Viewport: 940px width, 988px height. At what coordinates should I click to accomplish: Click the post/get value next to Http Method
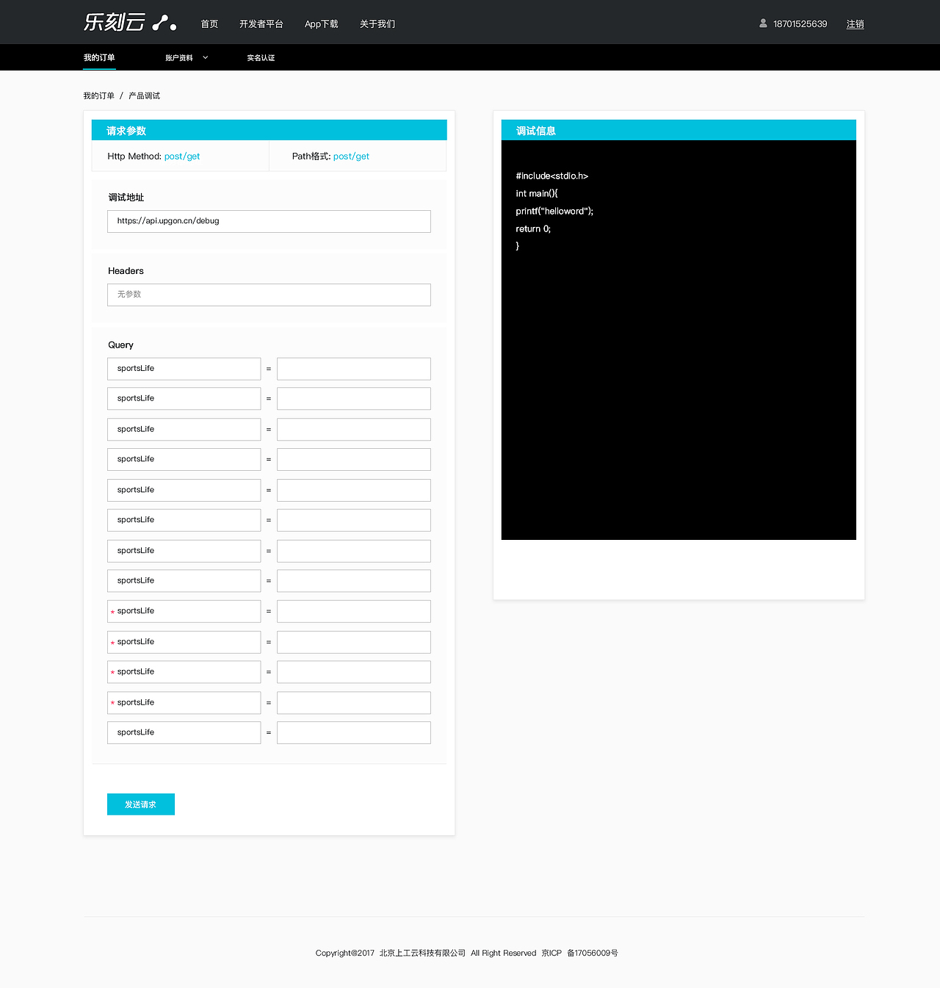(182, 156)
